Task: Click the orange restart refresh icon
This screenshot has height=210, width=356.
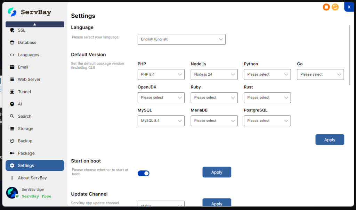Action: coord(335,7)
